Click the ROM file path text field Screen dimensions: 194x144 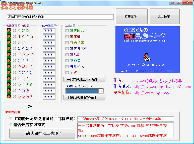pyautogui.click(x=60, y=17)
